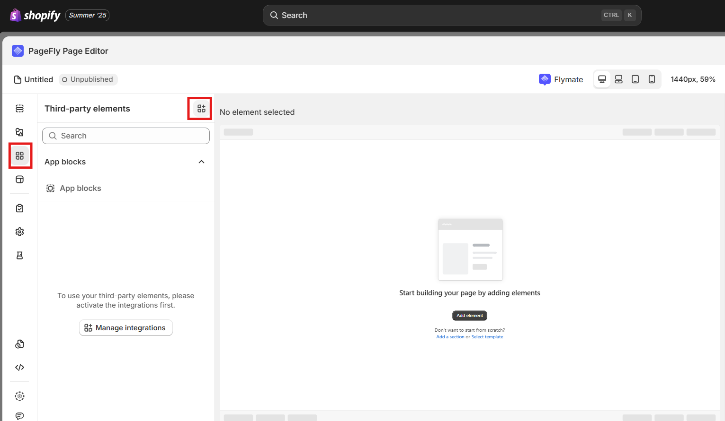Click the layout section icon in sidebar

tap(20, 180)
